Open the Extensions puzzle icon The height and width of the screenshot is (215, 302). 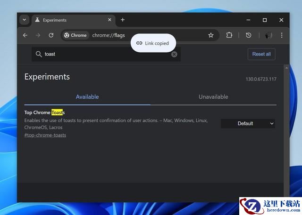point(229,35)
